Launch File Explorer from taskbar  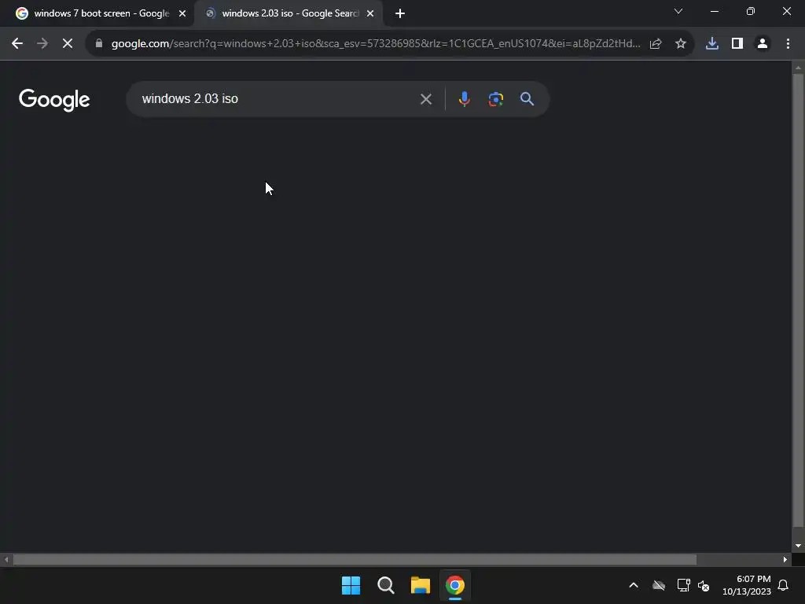420,585
